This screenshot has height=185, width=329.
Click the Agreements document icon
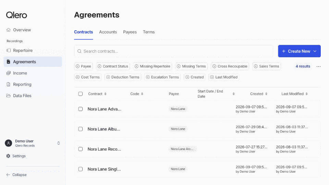point(8,62)
